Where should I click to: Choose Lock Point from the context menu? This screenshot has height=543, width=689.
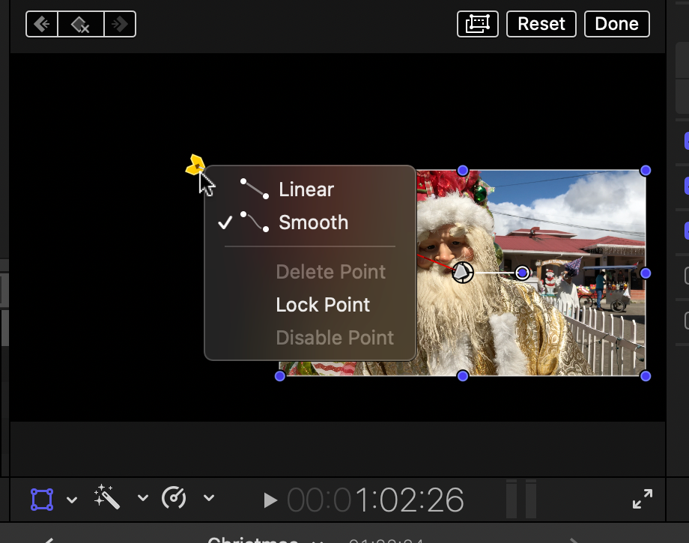click(323, 305)
